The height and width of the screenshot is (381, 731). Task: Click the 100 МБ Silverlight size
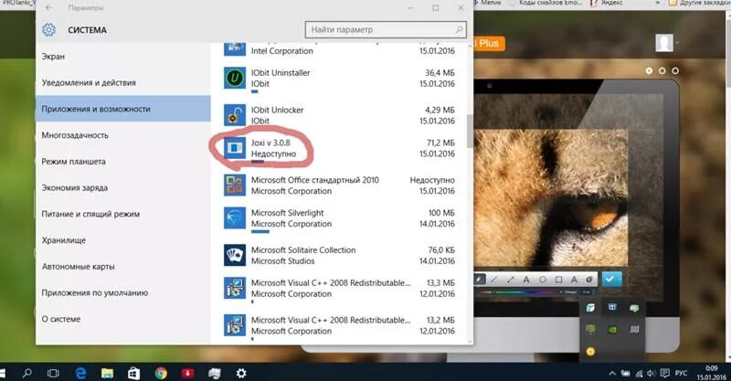point(441,213)
